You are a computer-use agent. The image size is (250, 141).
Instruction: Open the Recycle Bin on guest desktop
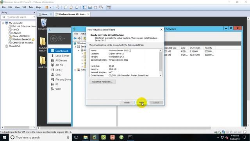[43, 24]
